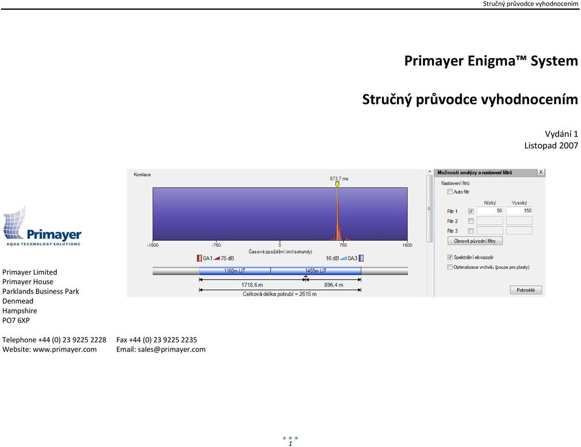Close the filter settings panel with X
Image resolution: width=581 pixels, height=447 pixels.
[541, 172]
